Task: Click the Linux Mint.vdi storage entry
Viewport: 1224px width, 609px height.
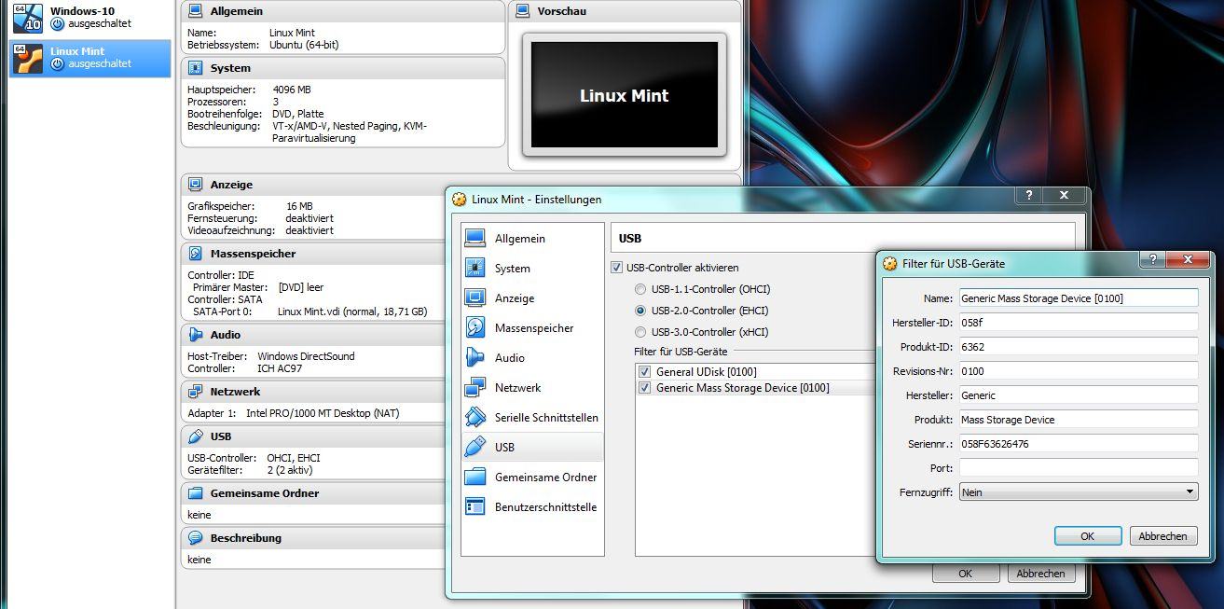Action: click(x=352, y=311)
